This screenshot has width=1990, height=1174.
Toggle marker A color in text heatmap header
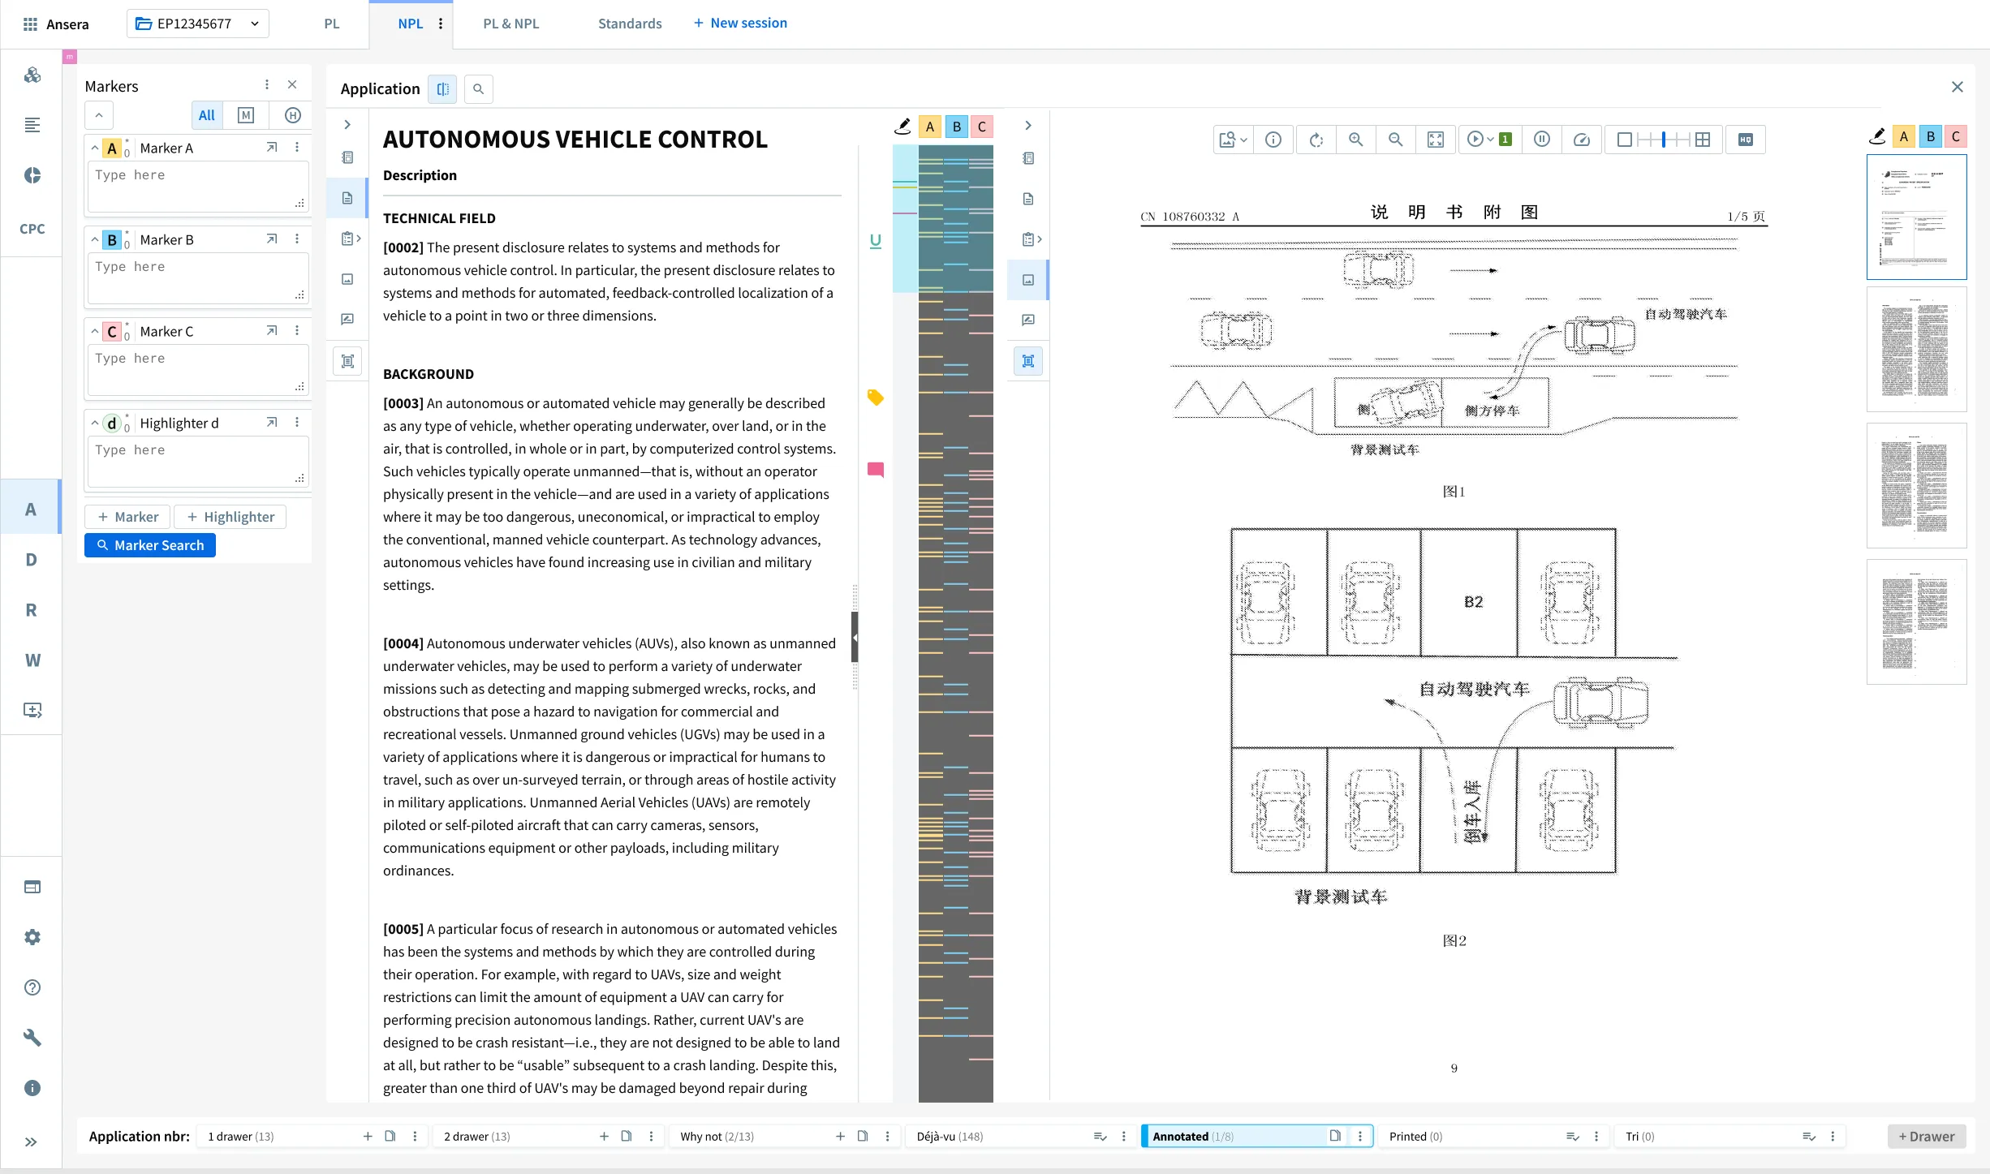[930, 127]
